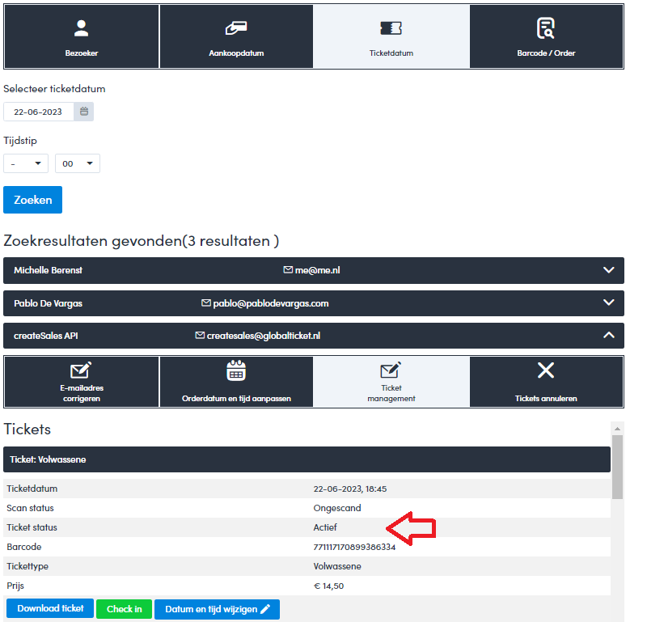Collapse the createSales API result row
647x622 pixels.
click(609, 335)
